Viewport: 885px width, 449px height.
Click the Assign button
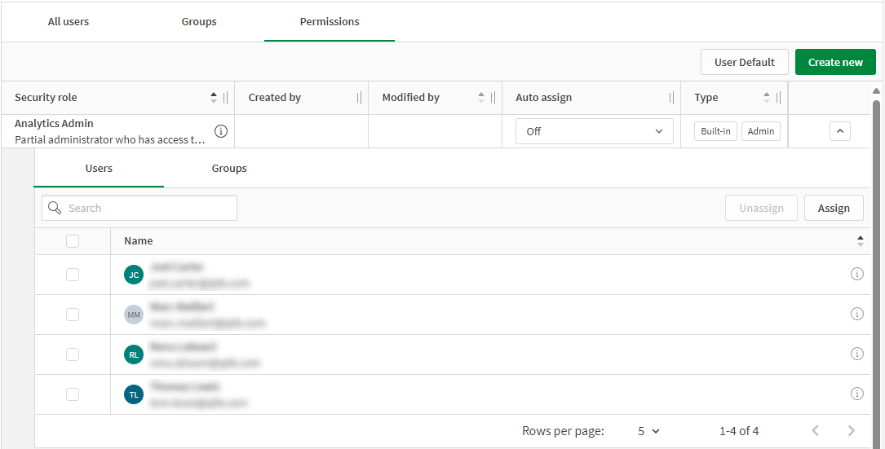(x=834, y=209)
